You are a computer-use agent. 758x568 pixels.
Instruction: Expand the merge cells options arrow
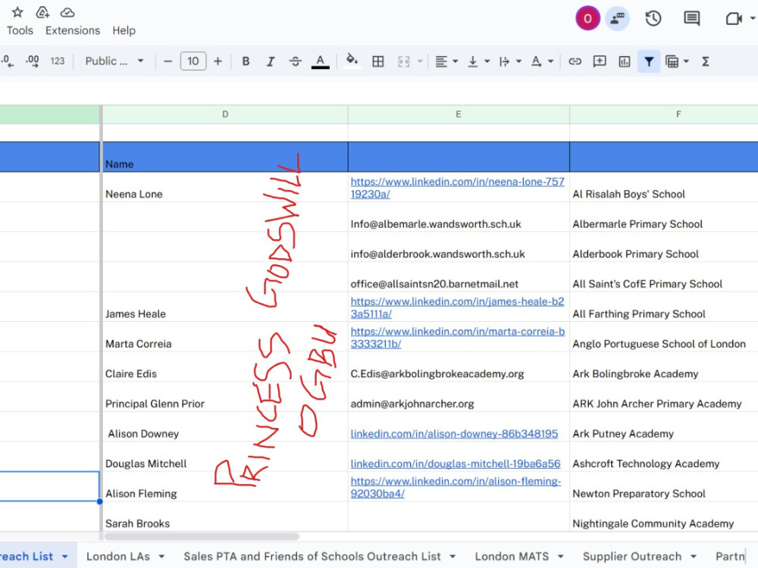pyautogui.click(x=420, y=61)
